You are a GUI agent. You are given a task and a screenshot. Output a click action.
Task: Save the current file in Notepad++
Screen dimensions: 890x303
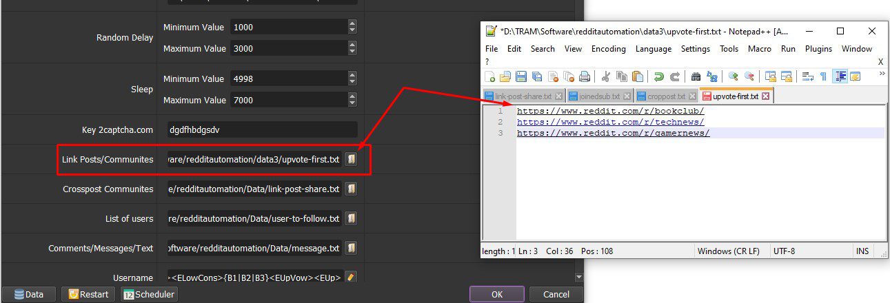pos(521,76)
